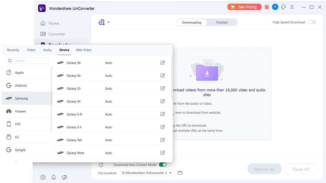Choose Samsung device category
This screenshot has width=326, height=183.
26,98
